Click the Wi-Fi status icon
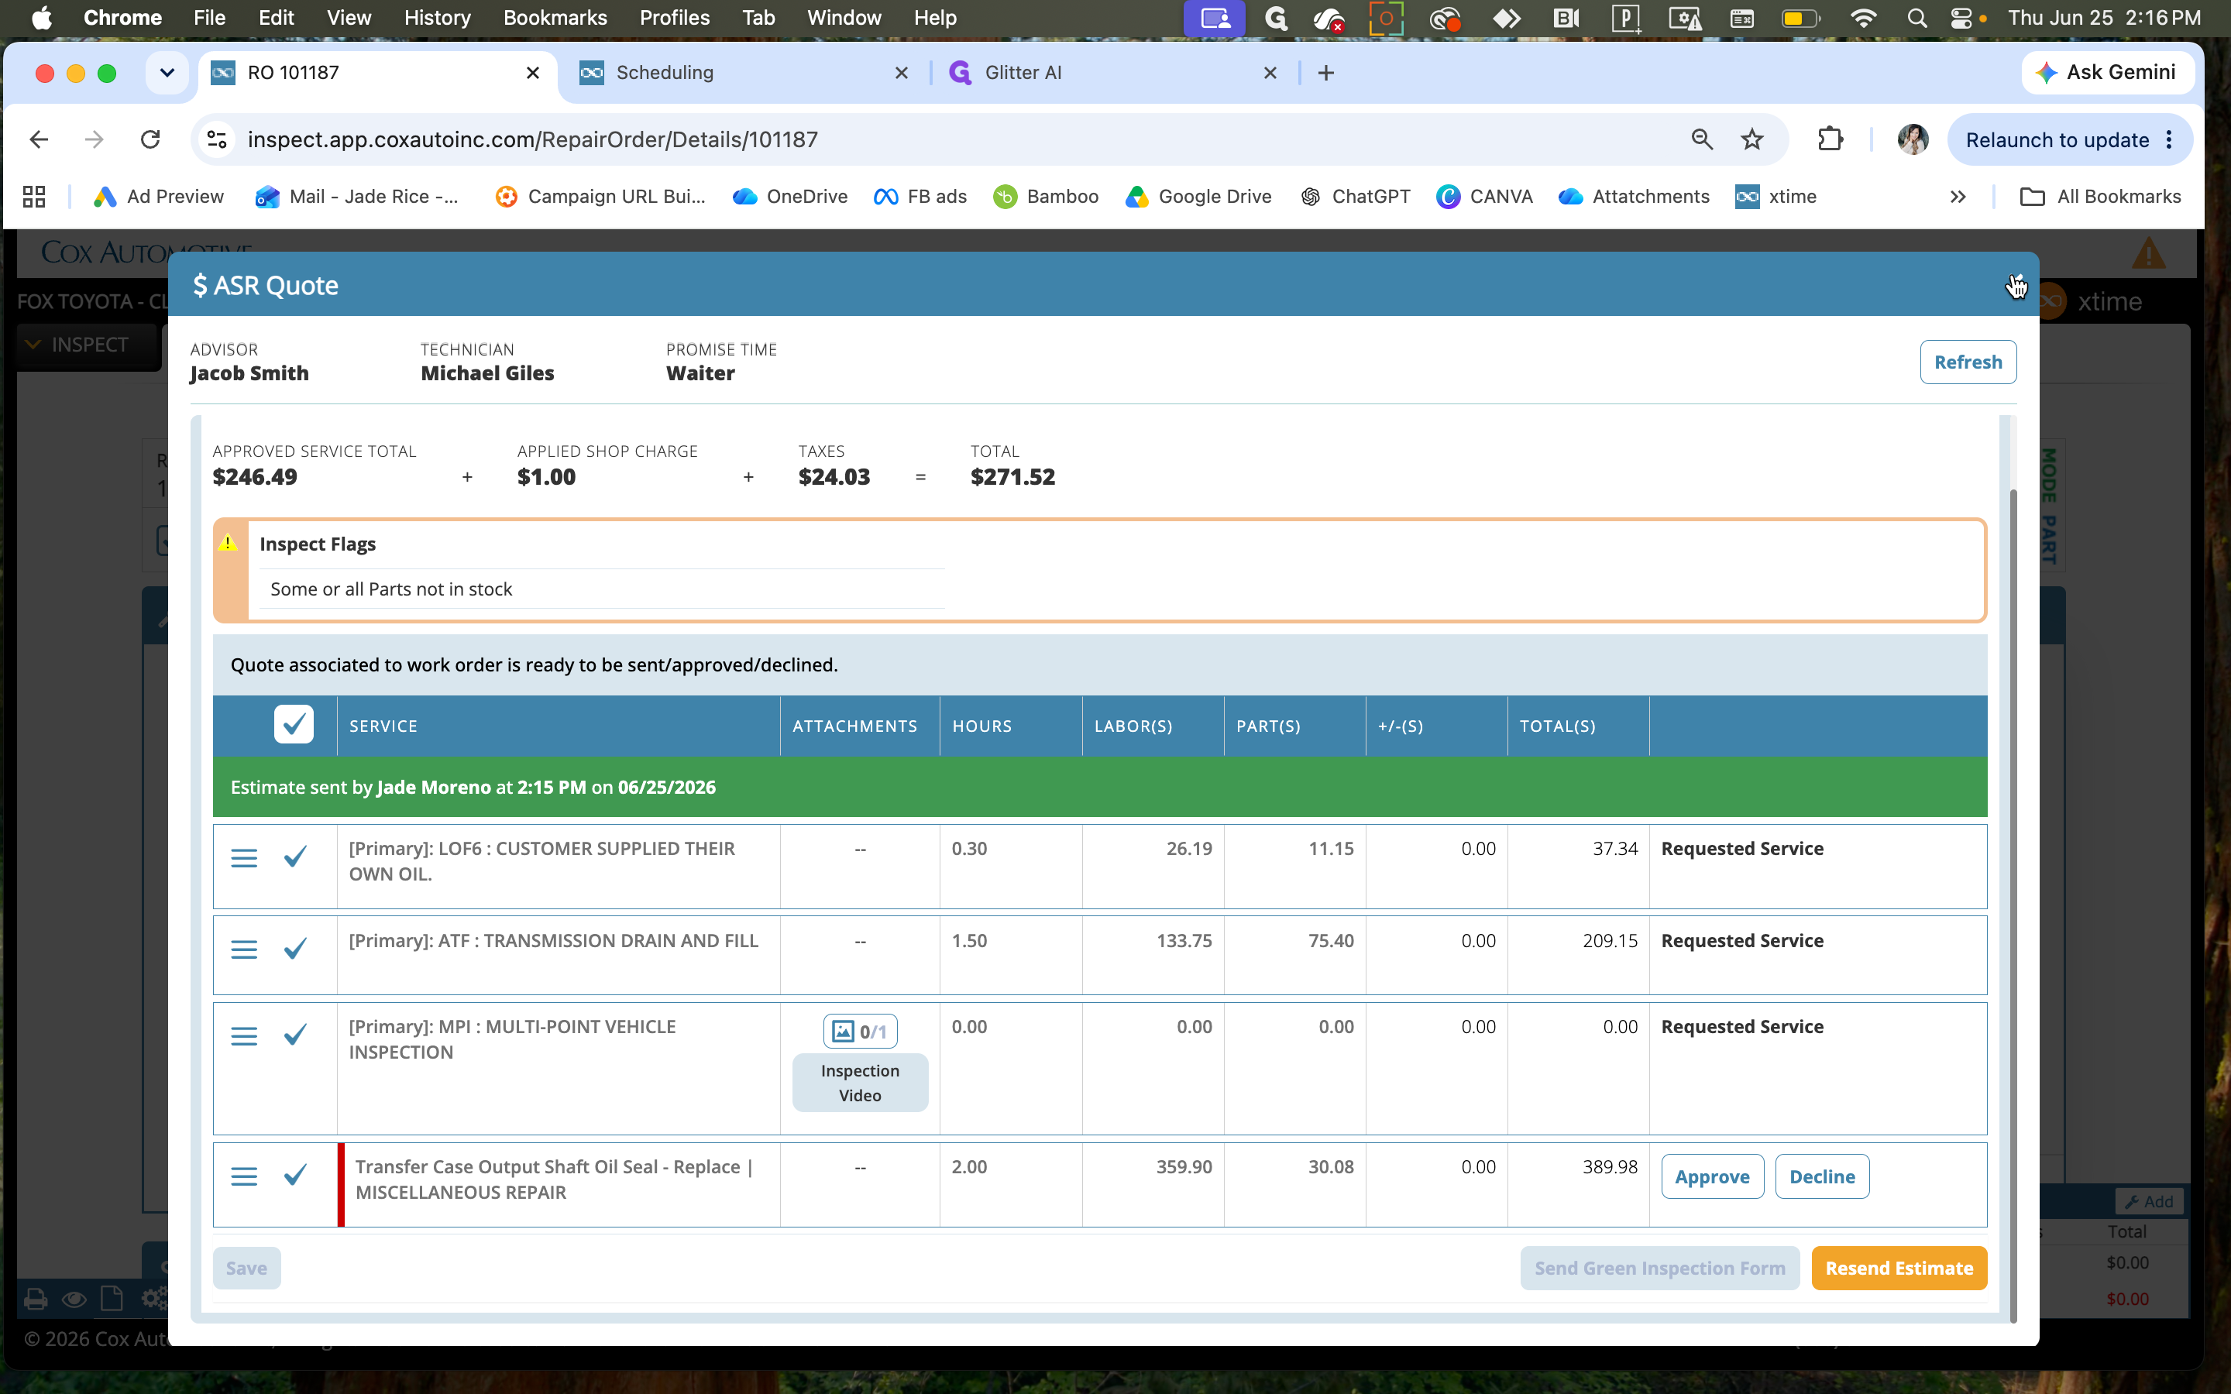Screen dimensions: 2231x1394 [x=1863, y=18]
